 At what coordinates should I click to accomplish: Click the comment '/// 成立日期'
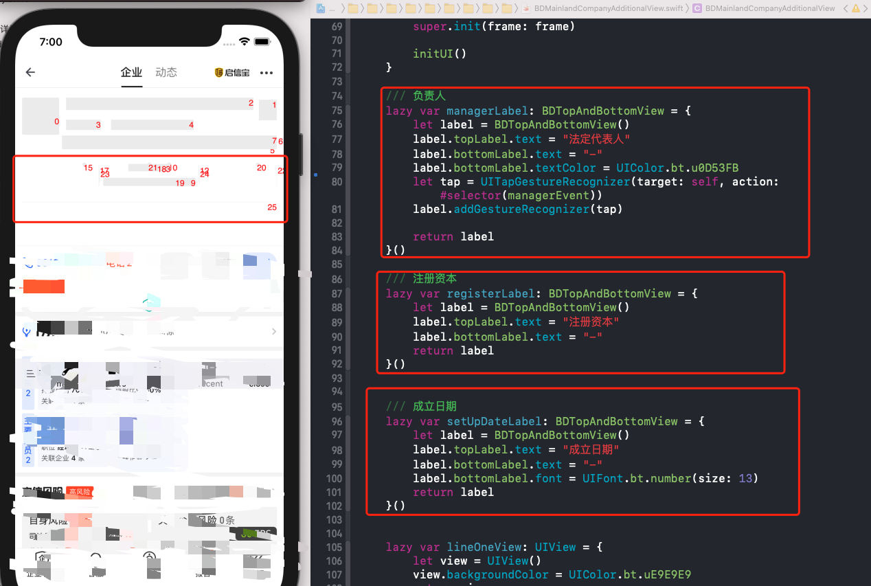[421, 407]
